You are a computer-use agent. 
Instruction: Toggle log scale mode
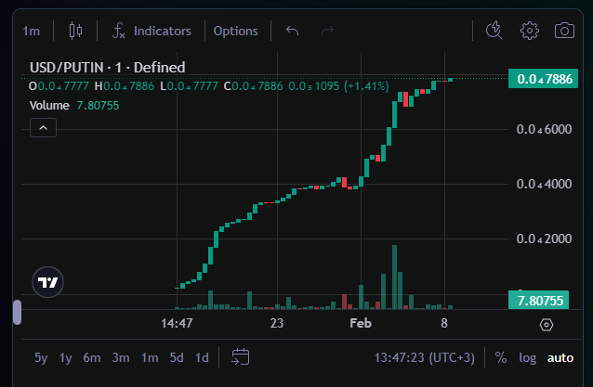[x=527, y=357]
